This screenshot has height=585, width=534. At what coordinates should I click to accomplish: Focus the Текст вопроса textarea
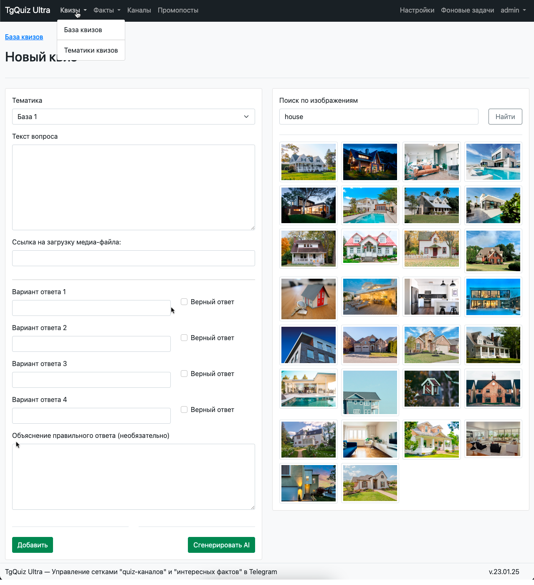pyautogui.click(x=134, y=187)
